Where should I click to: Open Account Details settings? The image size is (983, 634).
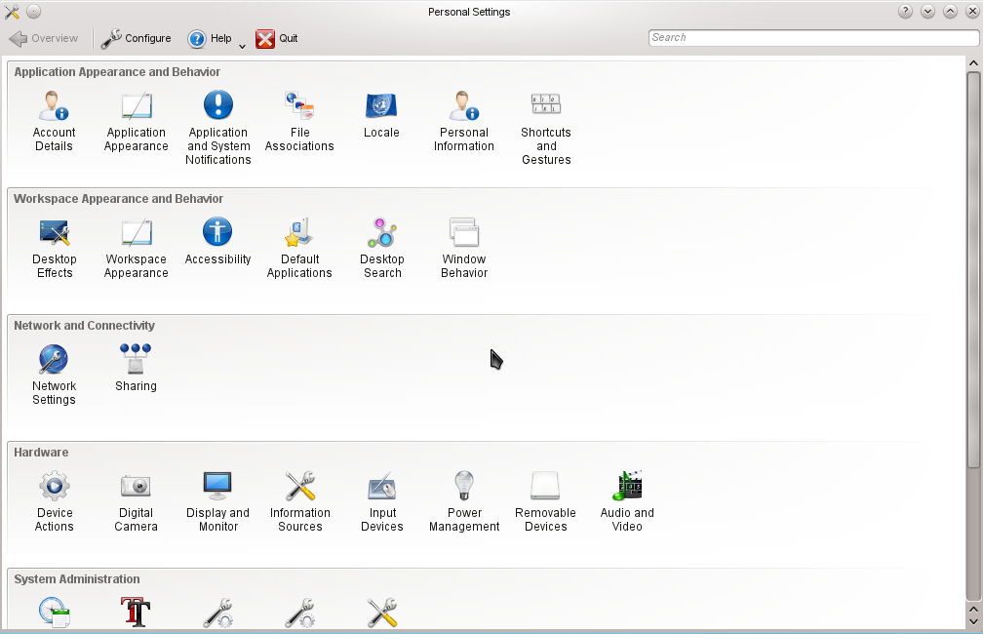(x=54, y=120)
